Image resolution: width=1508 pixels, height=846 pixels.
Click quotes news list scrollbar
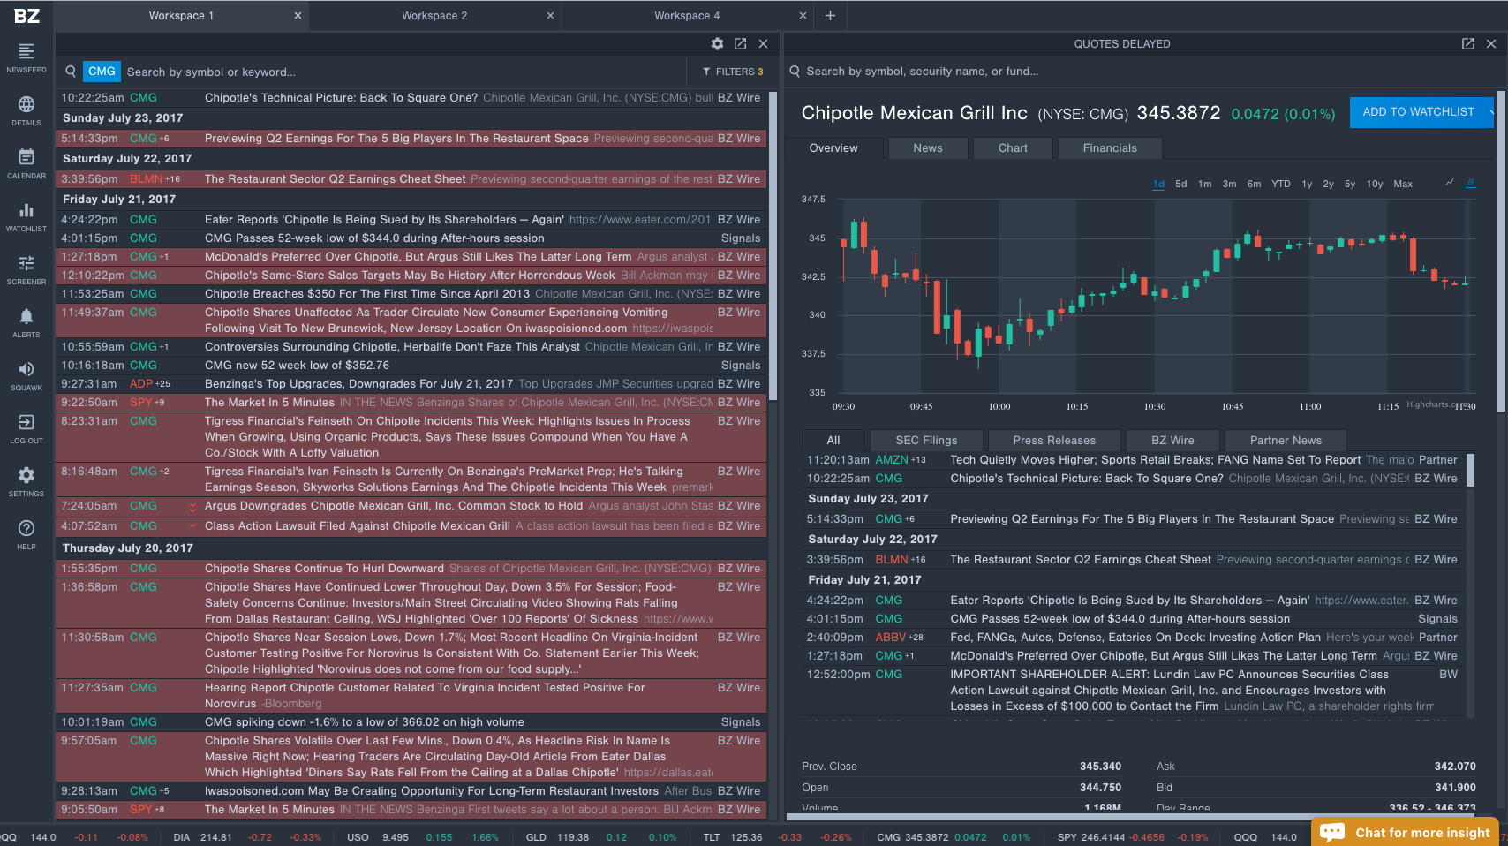pos(1470,470)
